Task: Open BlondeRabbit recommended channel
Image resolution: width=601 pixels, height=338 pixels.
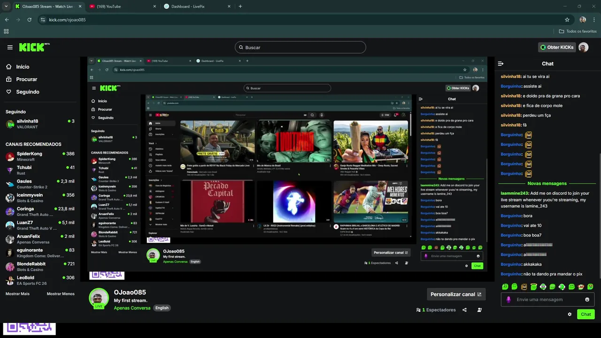Action: pos(40,267)
